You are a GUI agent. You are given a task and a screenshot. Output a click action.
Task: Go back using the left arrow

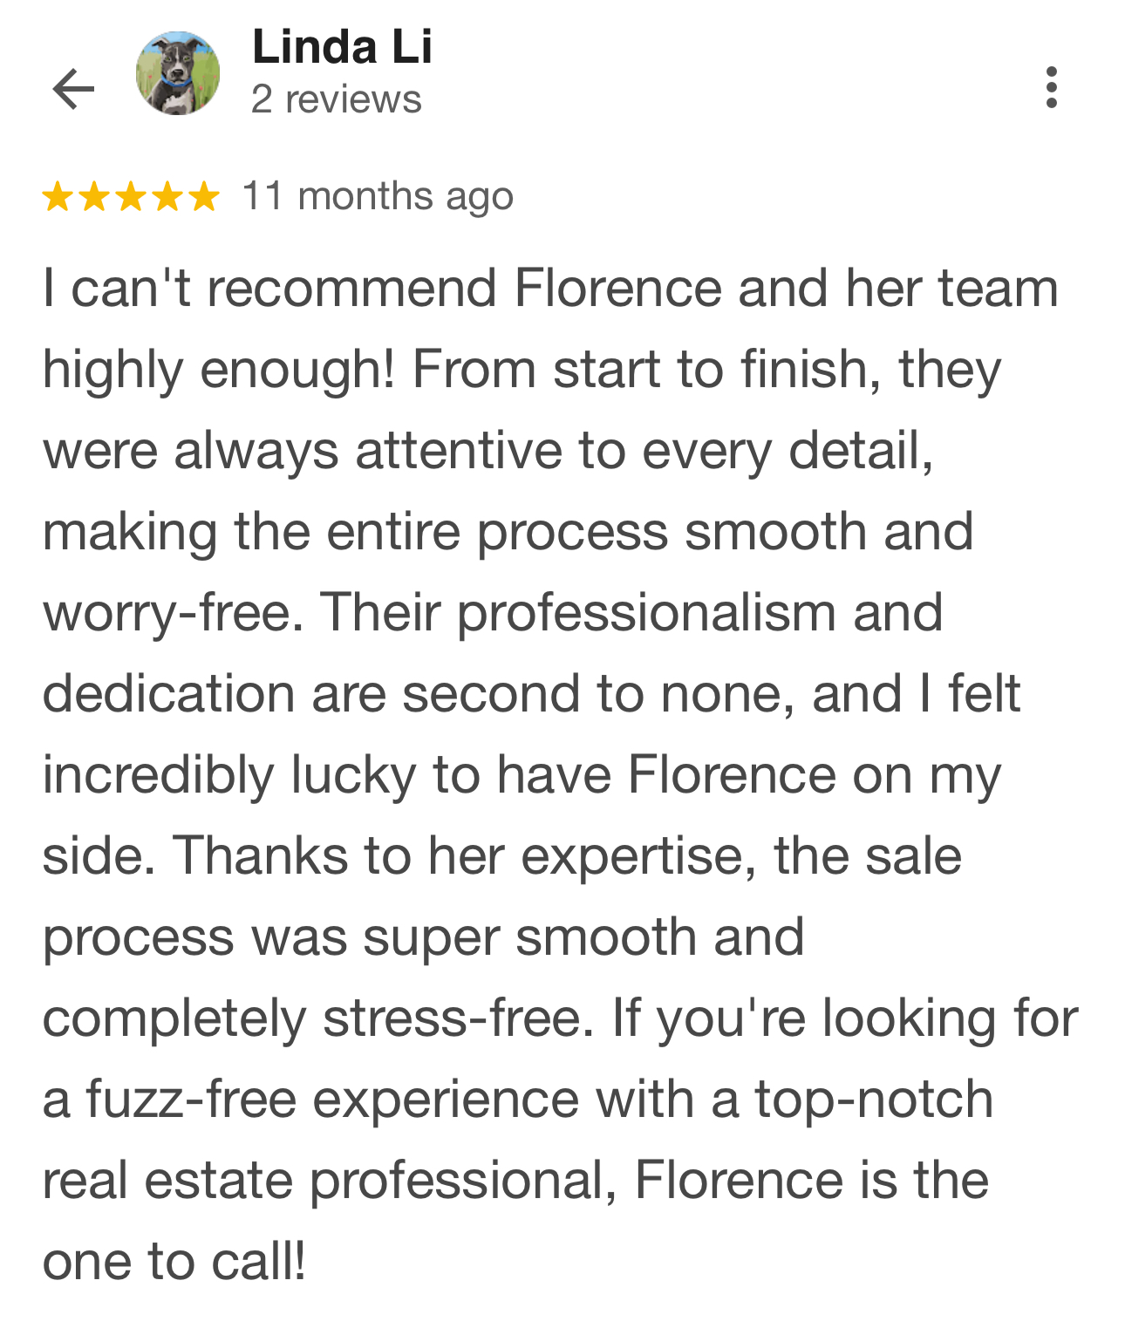coord(73,88)
